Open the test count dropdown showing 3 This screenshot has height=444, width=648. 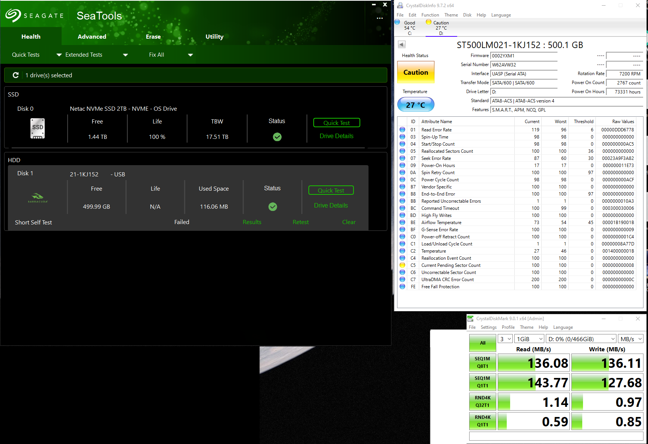coord(505,339)
